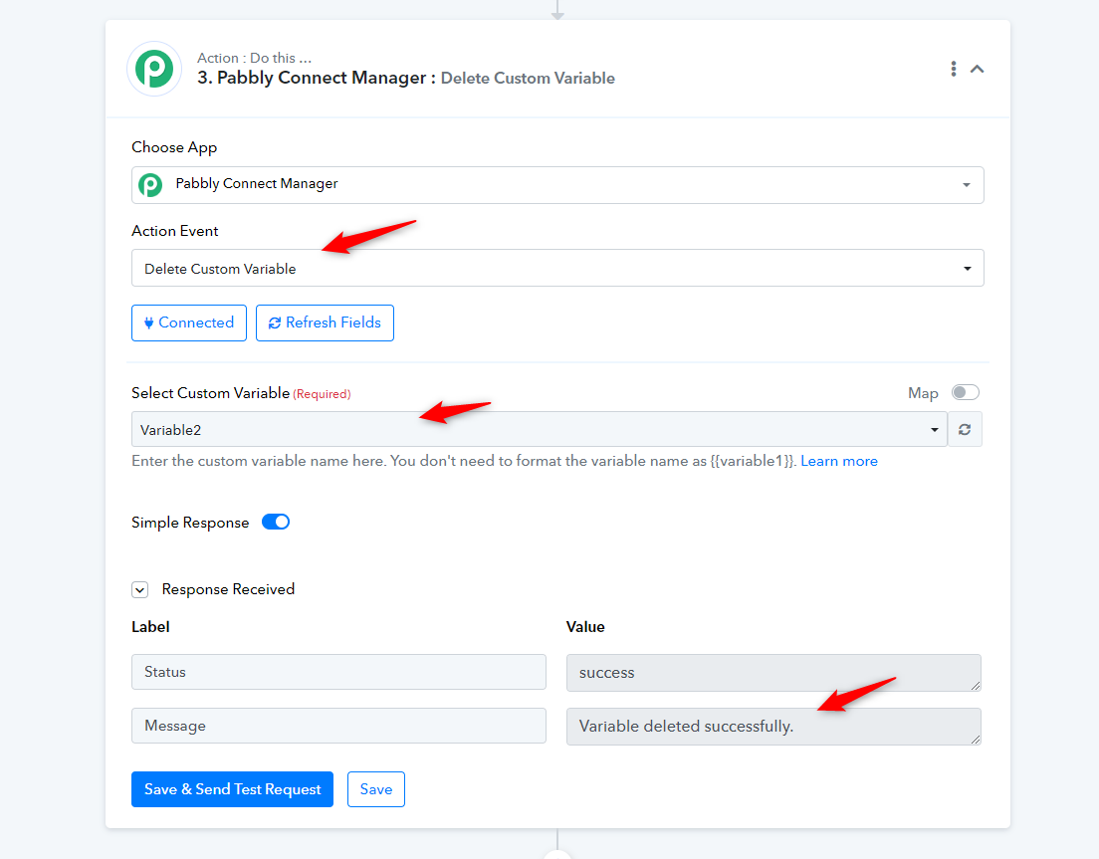Open the Choose App dropdown
The height and width of the screenshot is (859, 1099).
point(557,185)
